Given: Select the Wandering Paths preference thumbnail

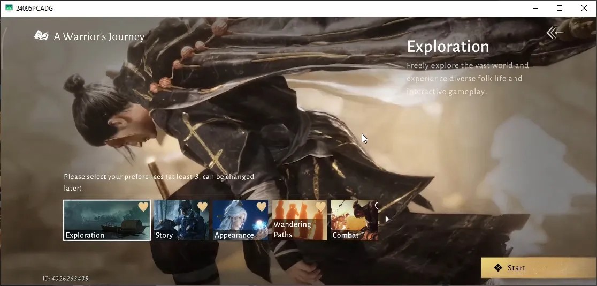Looking at the screenshot, I should [299, 221].
